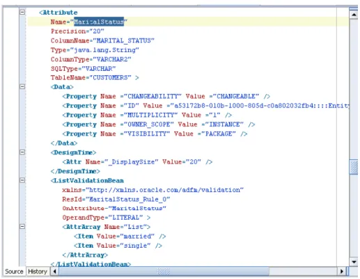Collapse the ListValidationBean fold marker
This screenshot has width=360, height=279.
22,180
